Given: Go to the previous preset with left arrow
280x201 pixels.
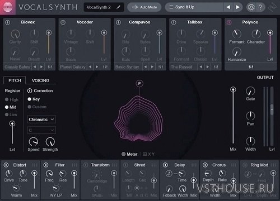Looking at the screenshot, I should (x=228, y=7).
